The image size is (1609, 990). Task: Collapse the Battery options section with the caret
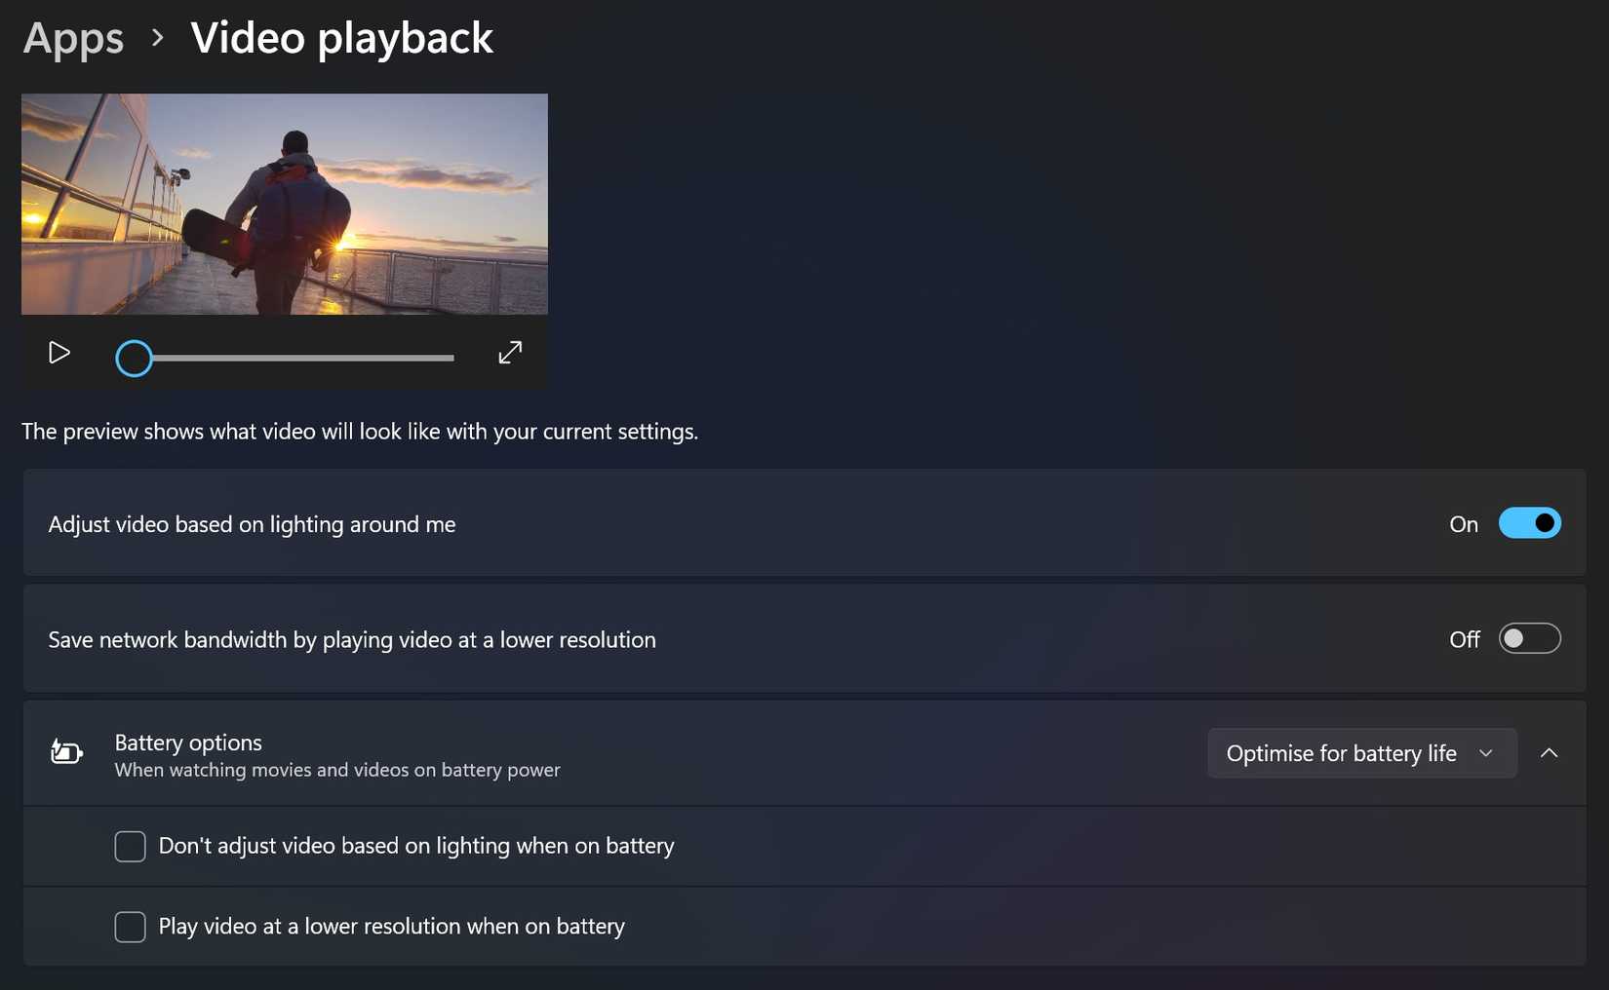tap(1550, 753)
